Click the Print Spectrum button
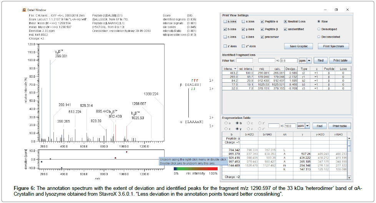Image resolution: width=376 pixels, height=203 pixels. coord(333,46)
